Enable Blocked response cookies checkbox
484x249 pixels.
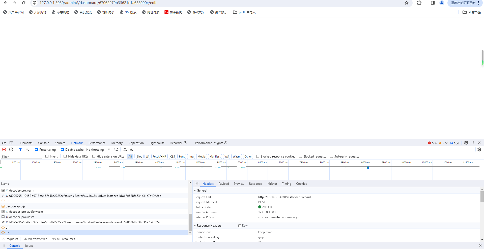click(x=258, y=156)
